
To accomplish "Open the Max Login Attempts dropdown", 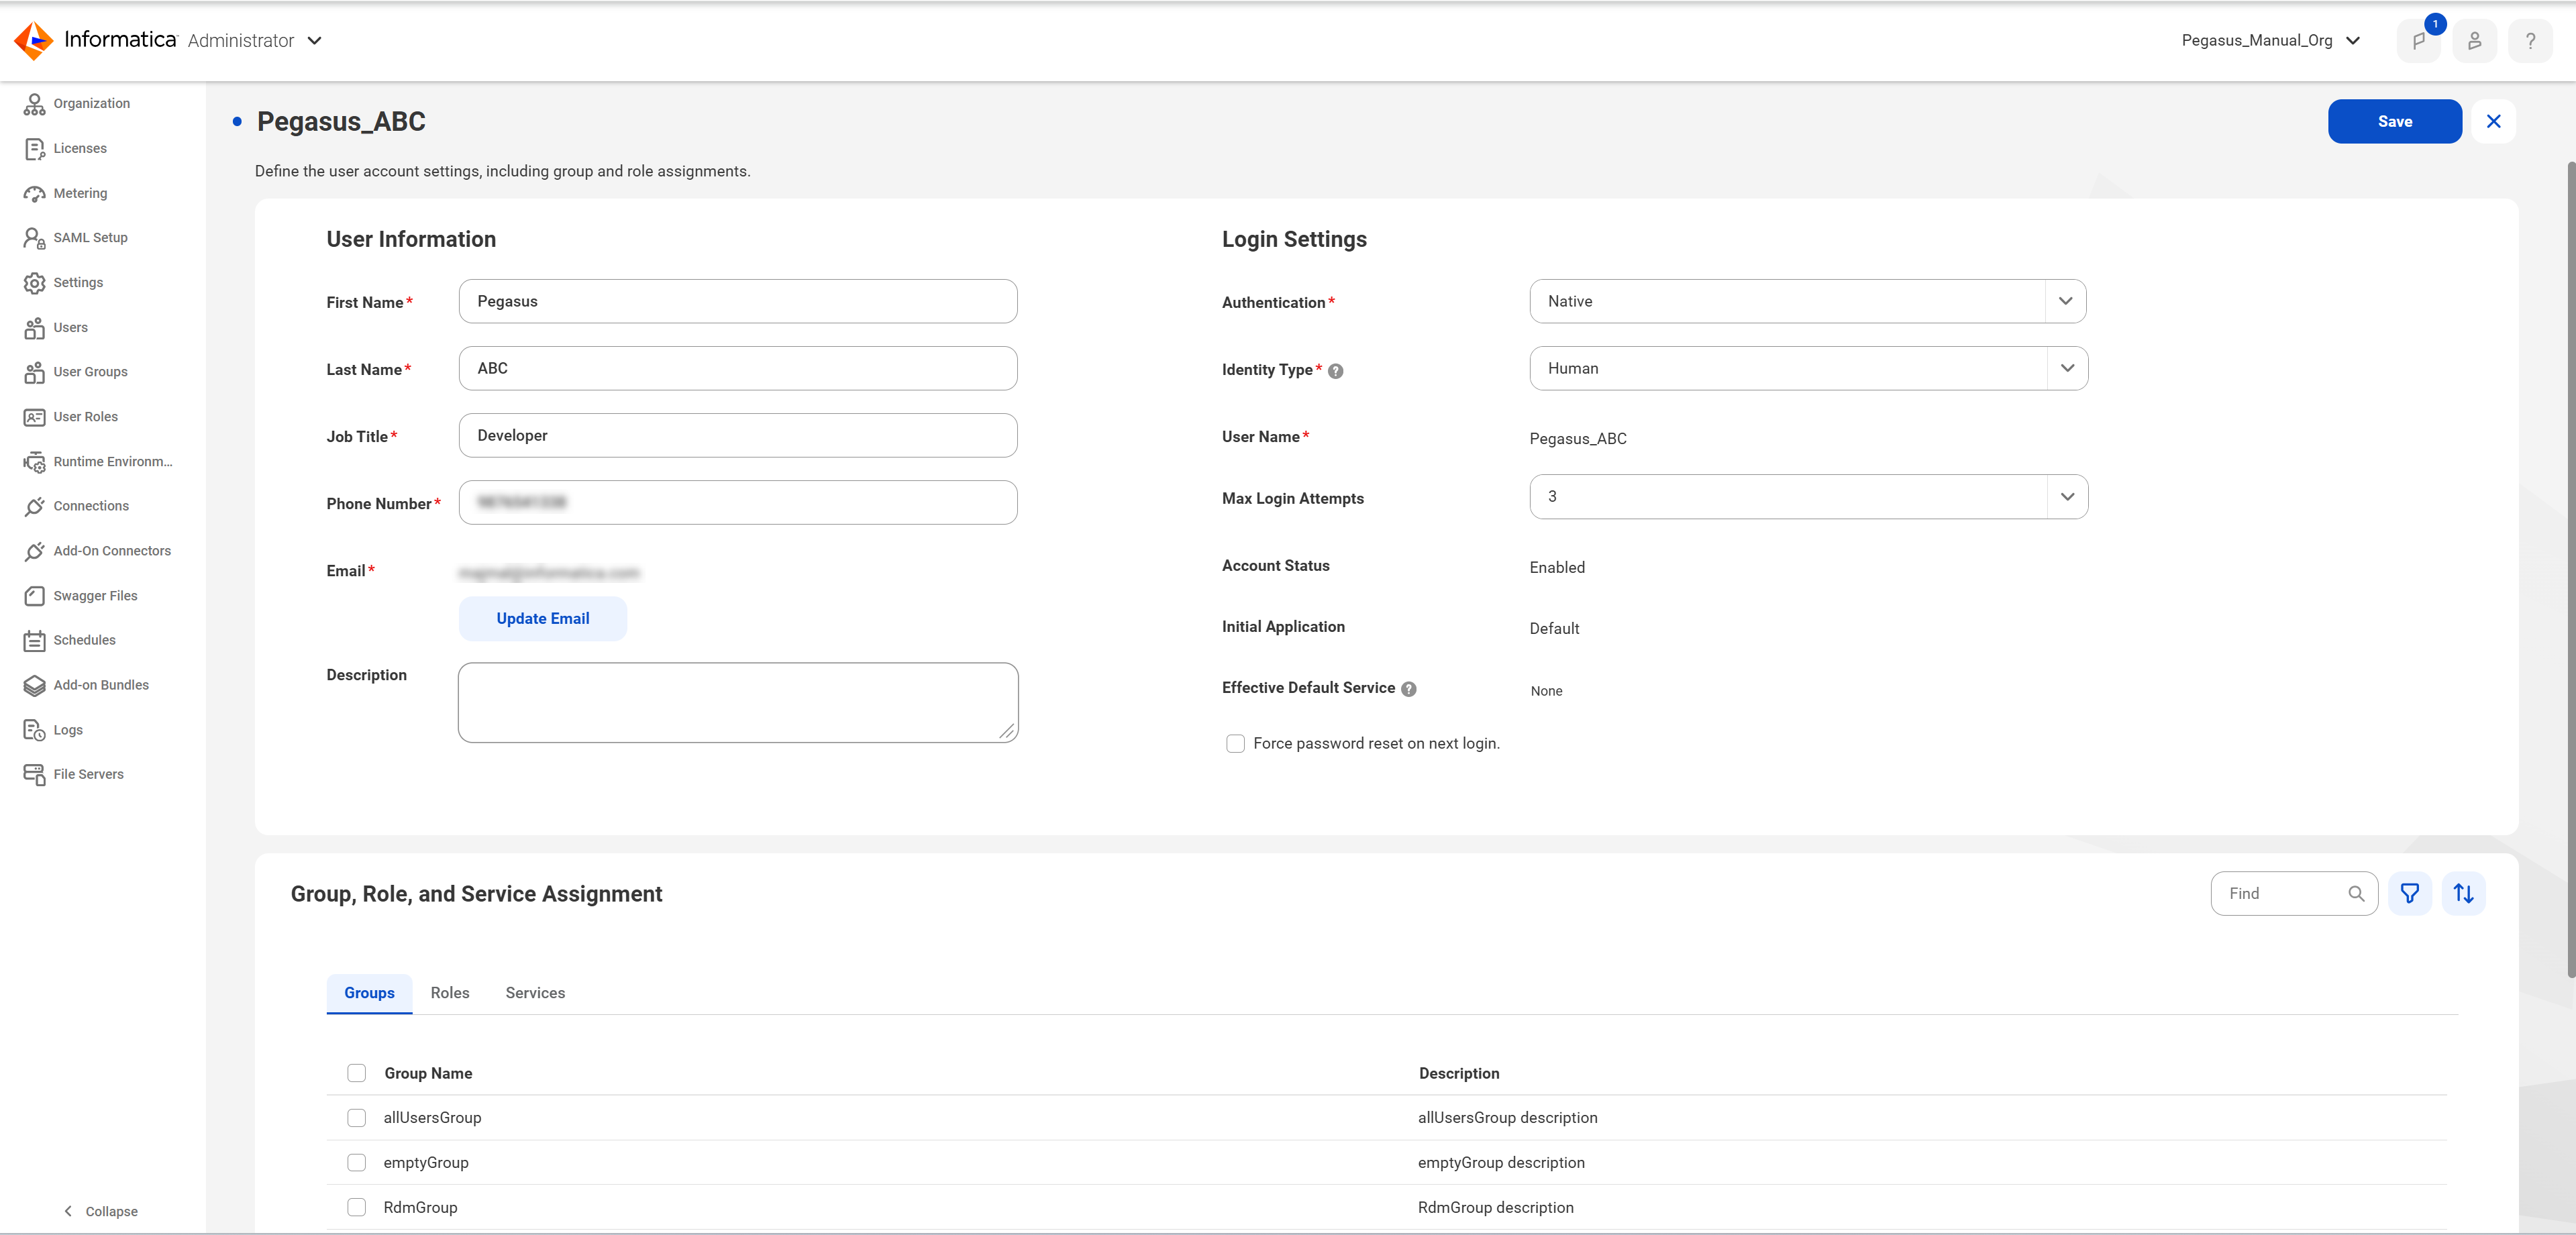I will pos(1808,496).
